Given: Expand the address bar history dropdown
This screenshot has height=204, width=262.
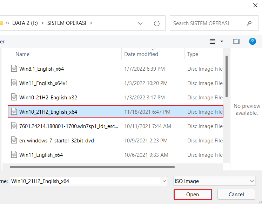Looking at the screenshot, I should click(x=140, y=23).
